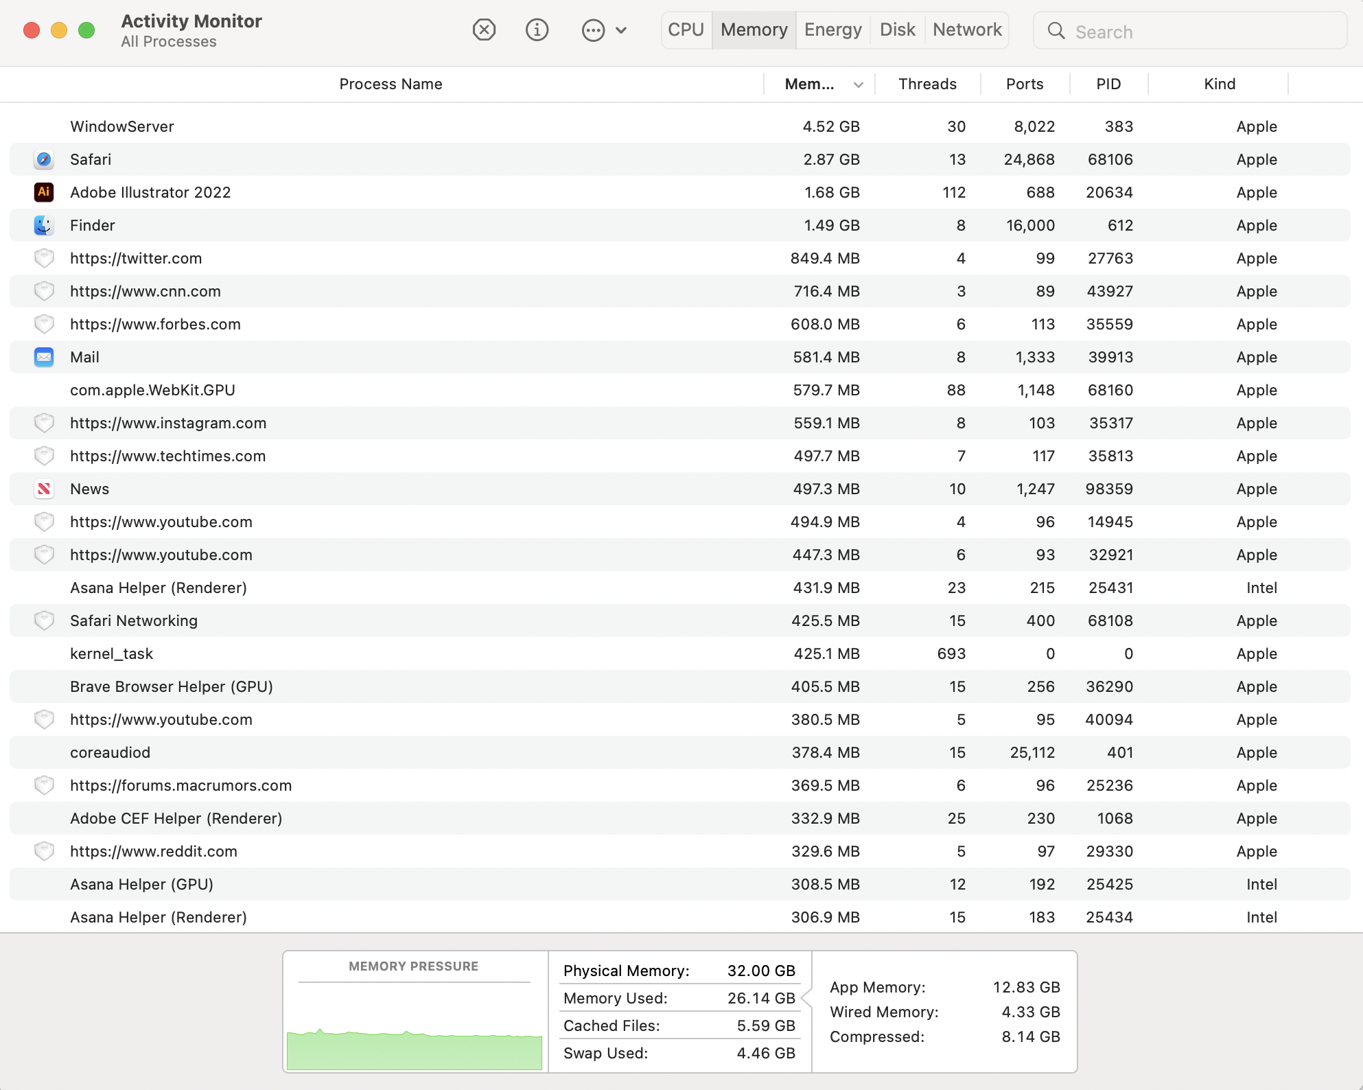Sort by Process Name column header
Viewport: 1363px width, 1090px height.
(391, 84)
